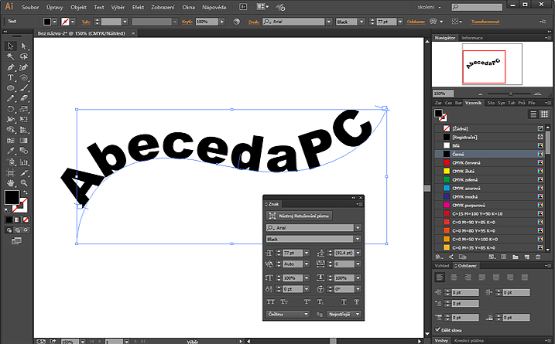555x344 pixels.
Task: Toggle the Dělit slova checkbox
Action: (x=438, y=329)
